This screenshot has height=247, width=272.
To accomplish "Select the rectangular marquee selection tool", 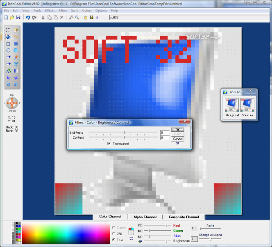I will 8,30.
